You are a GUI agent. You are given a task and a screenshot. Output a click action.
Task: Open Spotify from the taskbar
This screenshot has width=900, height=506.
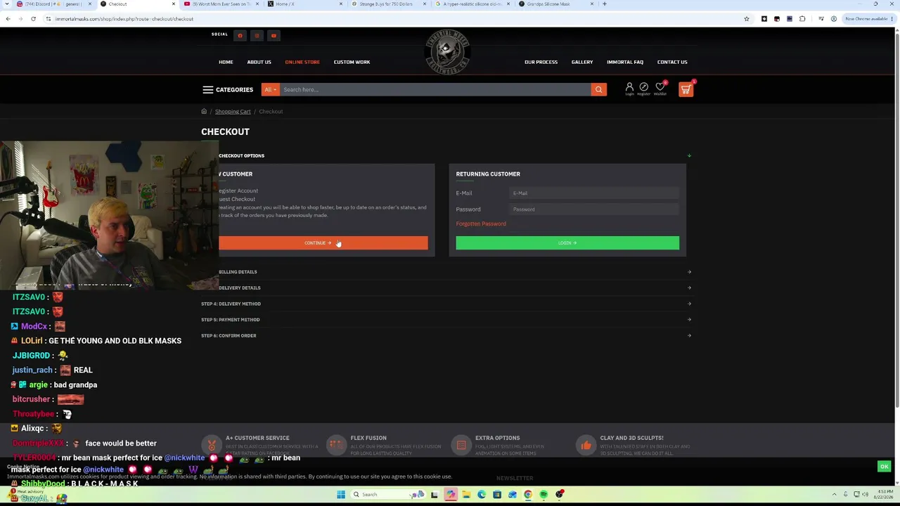point(544,495)
